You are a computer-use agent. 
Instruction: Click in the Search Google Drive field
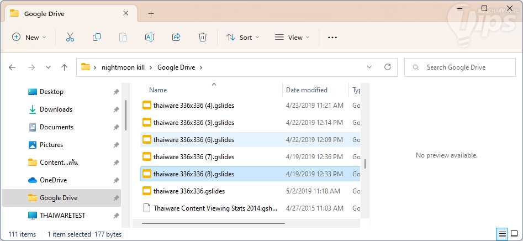(460, 67)
